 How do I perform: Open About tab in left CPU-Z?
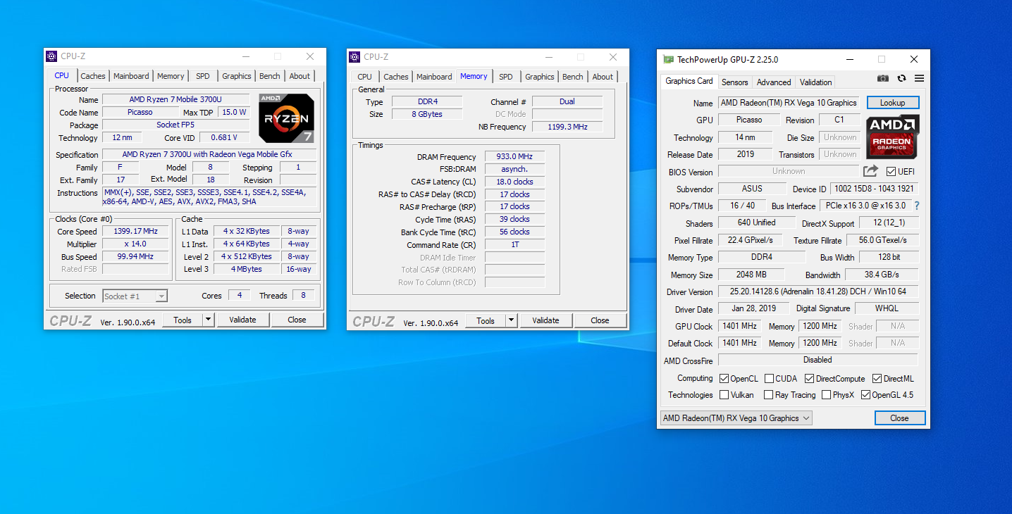point(300,76)
